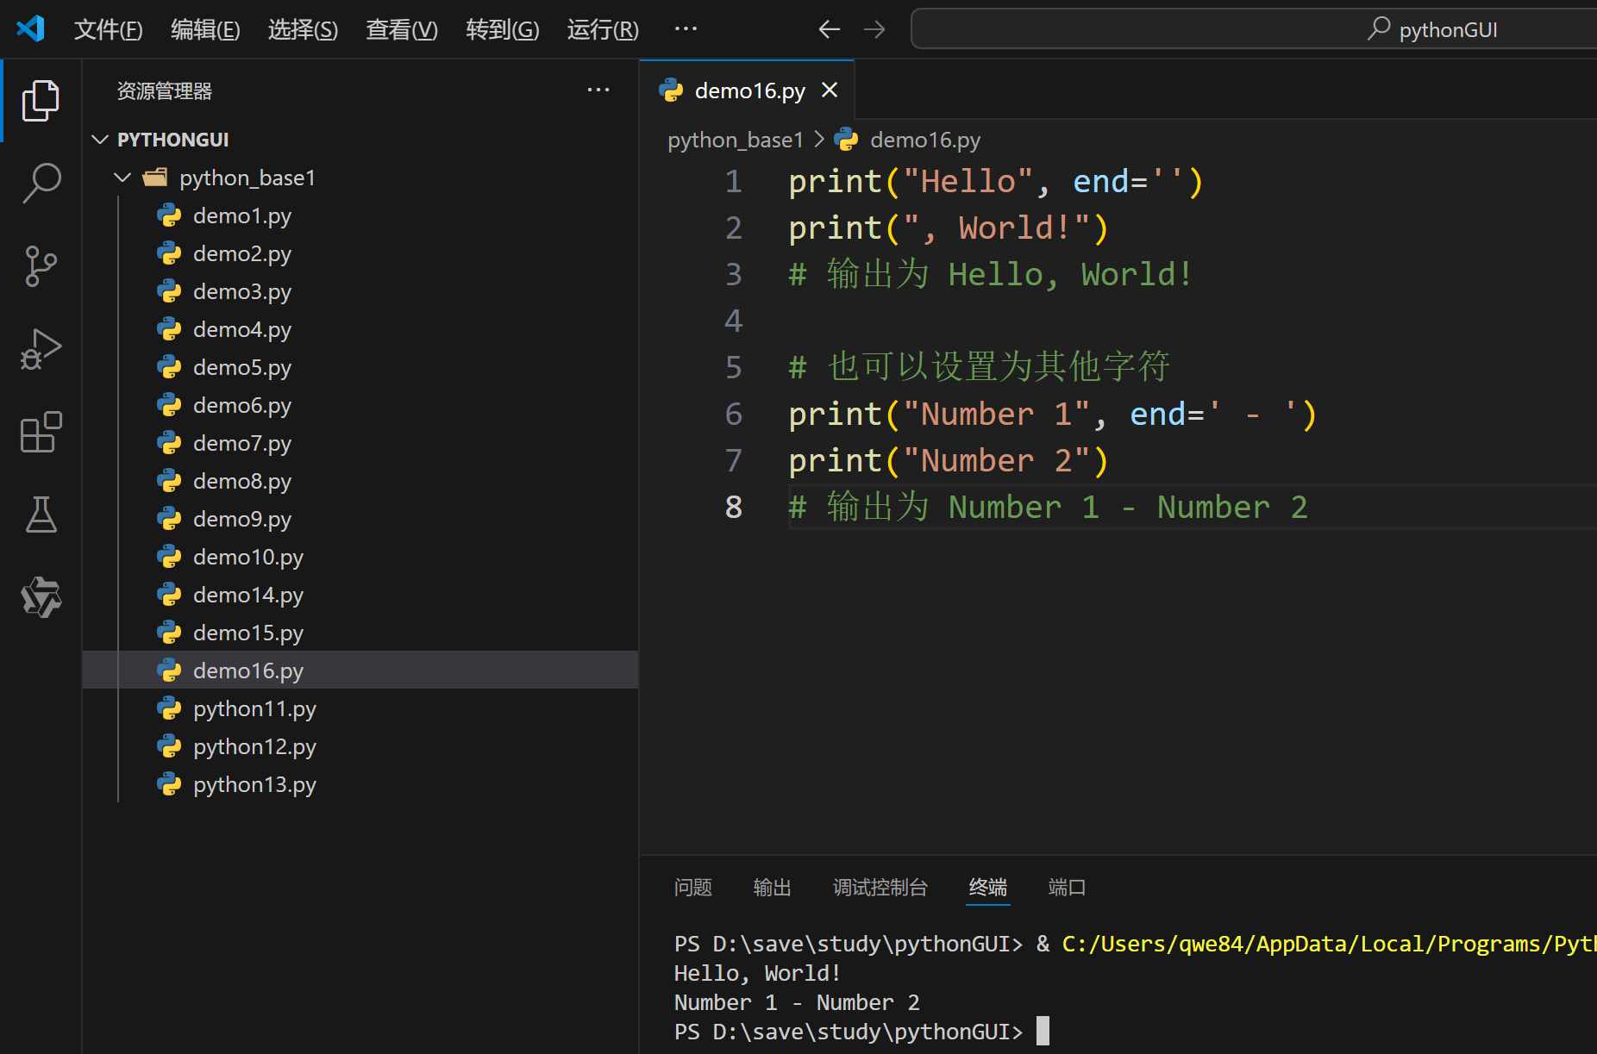Open the Run and Debug view

[41, 348]
